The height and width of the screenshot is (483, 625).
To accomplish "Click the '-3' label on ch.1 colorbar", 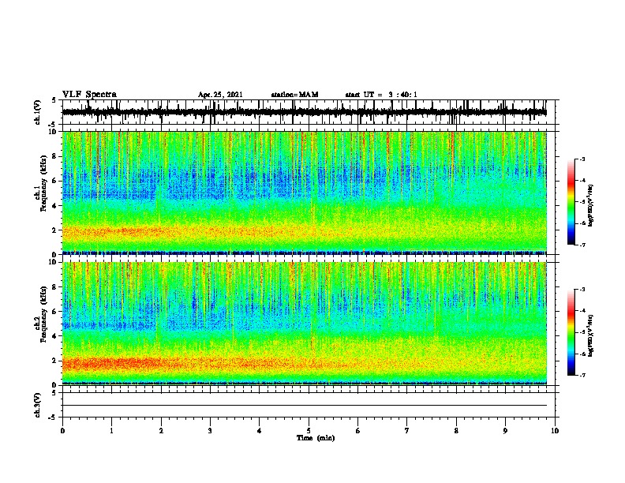I will (x=582, y=159).
